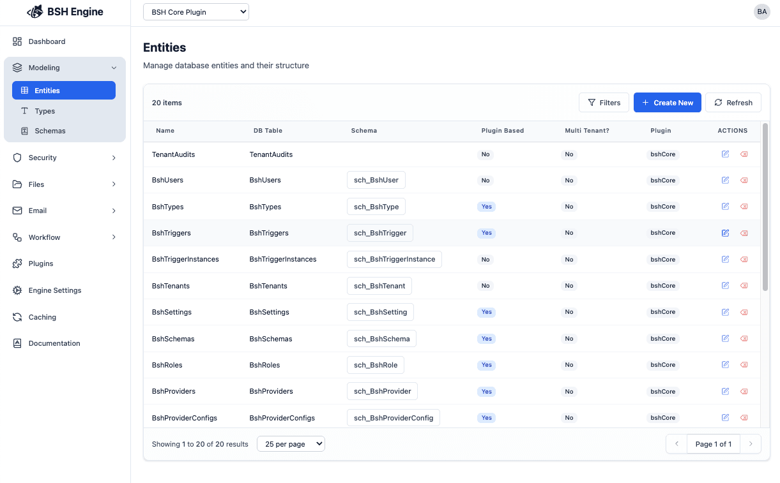Delete the BshProviderConfigs entity

tap(744, 418)
